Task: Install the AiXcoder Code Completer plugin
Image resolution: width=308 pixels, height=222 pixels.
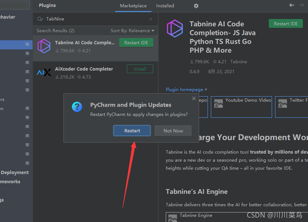Action: click(140, 69)
